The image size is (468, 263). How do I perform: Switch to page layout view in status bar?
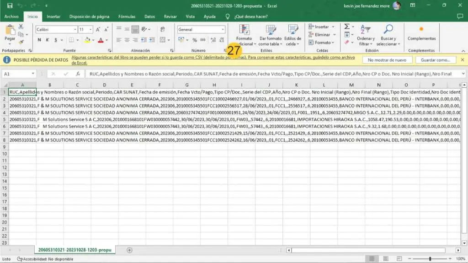coord(386,259)
